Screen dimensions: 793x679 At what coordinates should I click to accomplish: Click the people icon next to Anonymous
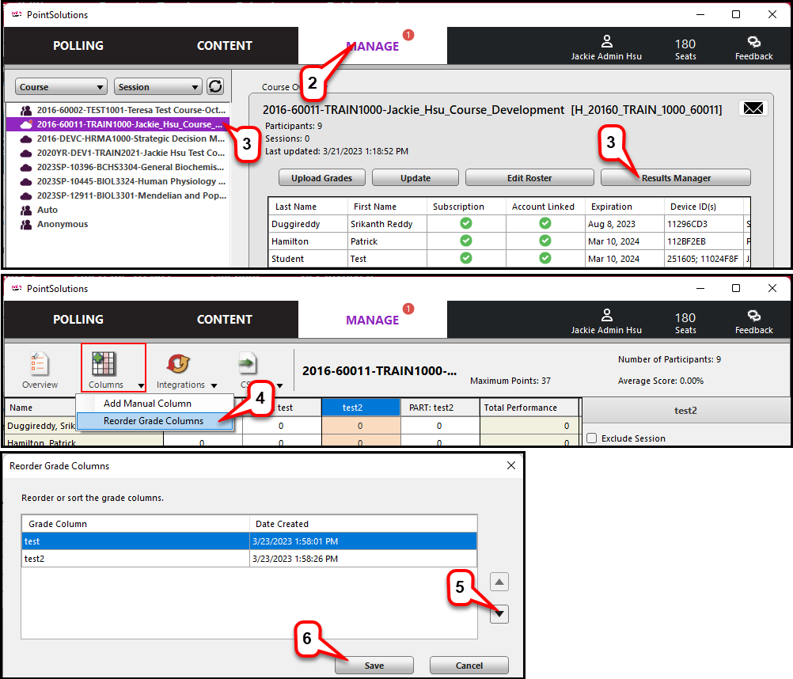(x=26, y=224)
